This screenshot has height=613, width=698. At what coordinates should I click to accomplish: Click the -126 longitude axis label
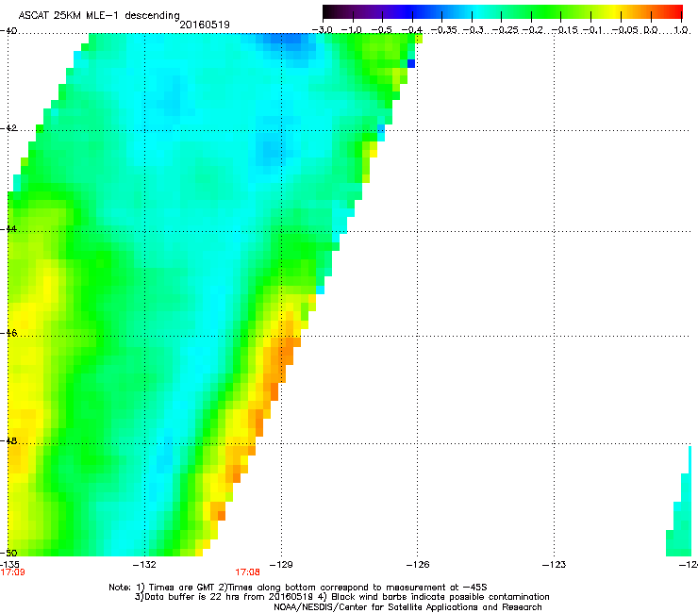click(x=418, y=565)
